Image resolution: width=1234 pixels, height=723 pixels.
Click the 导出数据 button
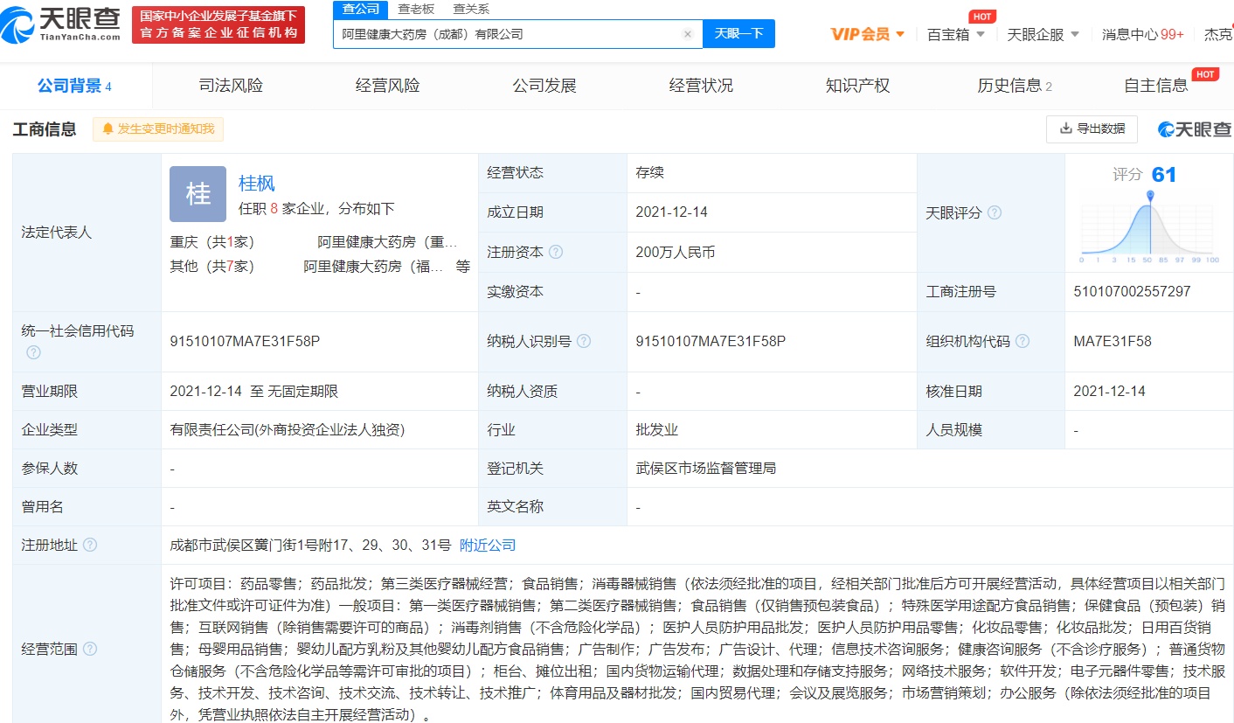[x=1092, y=129]
